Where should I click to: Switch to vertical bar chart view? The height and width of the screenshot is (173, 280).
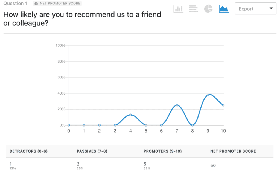coord(178,8)
